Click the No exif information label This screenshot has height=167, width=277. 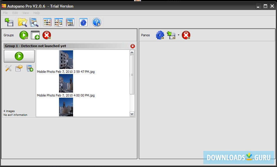point(15,115)
